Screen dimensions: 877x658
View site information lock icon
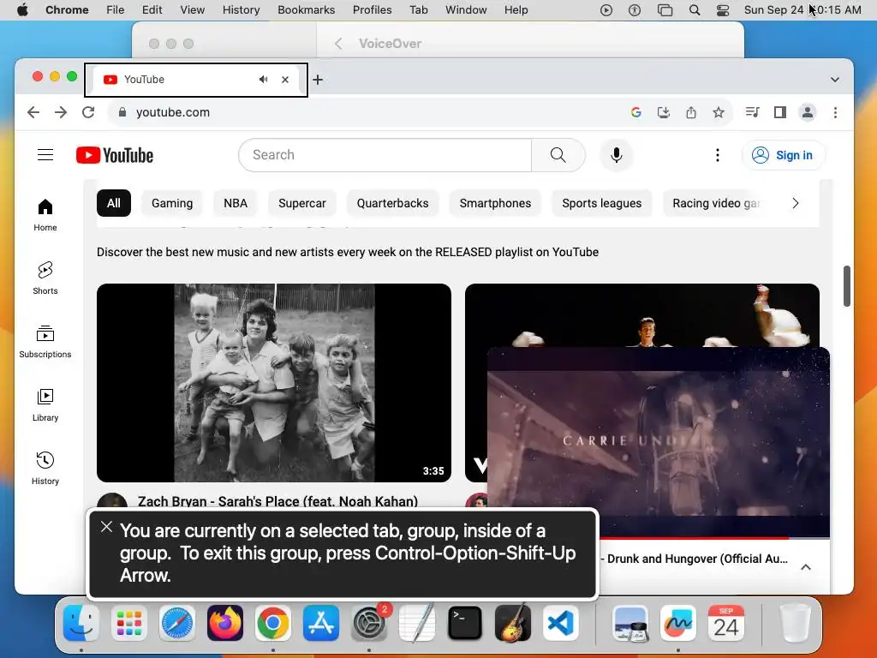(x=122, y=112)
